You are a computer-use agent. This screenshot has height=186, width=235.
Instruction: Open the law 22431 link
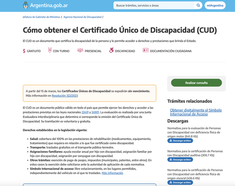(85, 112)
